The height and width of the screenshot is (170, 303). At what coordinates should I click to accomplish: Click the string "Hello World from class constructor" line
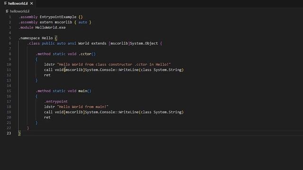114,65
